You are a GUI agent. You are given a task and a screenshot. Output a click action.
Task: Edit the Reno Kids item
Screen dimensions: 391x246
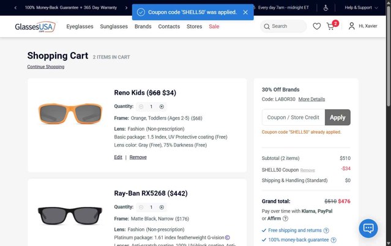click(x=118, y=157)
